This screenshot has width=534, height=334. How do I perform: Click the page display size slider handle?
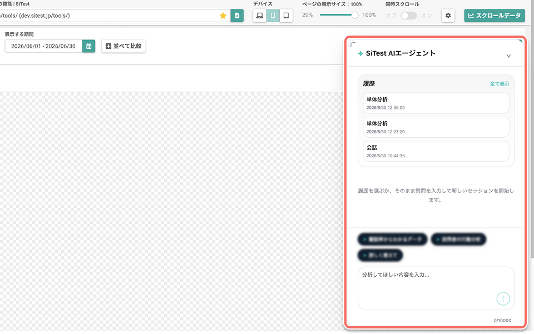355,15
